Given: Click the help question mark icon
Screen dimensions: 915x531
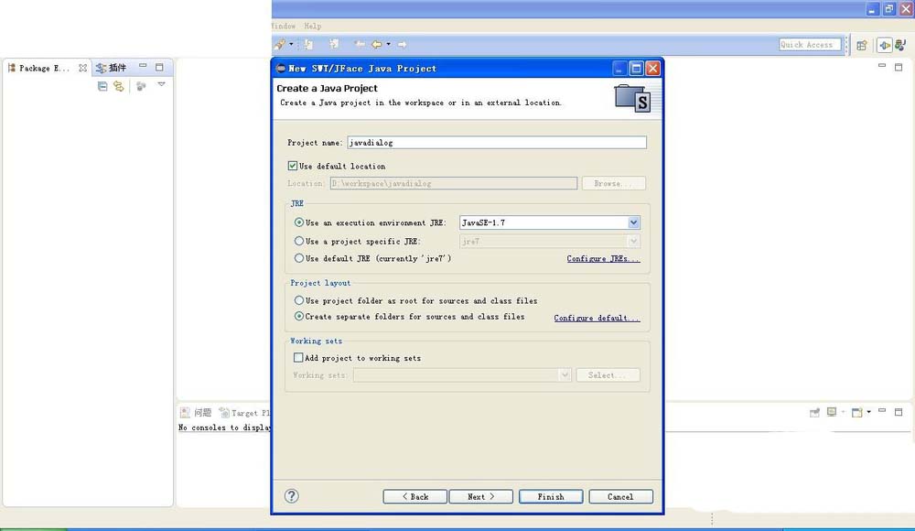Looking at the screenshot, I should tap(292, 496).
